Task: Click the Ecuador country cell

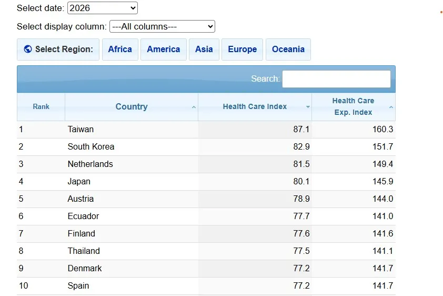Action: (x=83, y=216)
